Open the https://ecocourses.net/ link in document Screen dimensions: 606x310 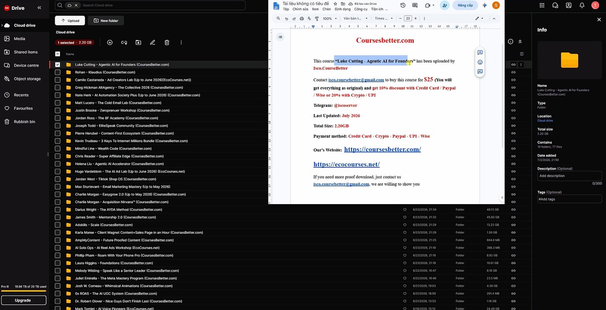point(347,164)
